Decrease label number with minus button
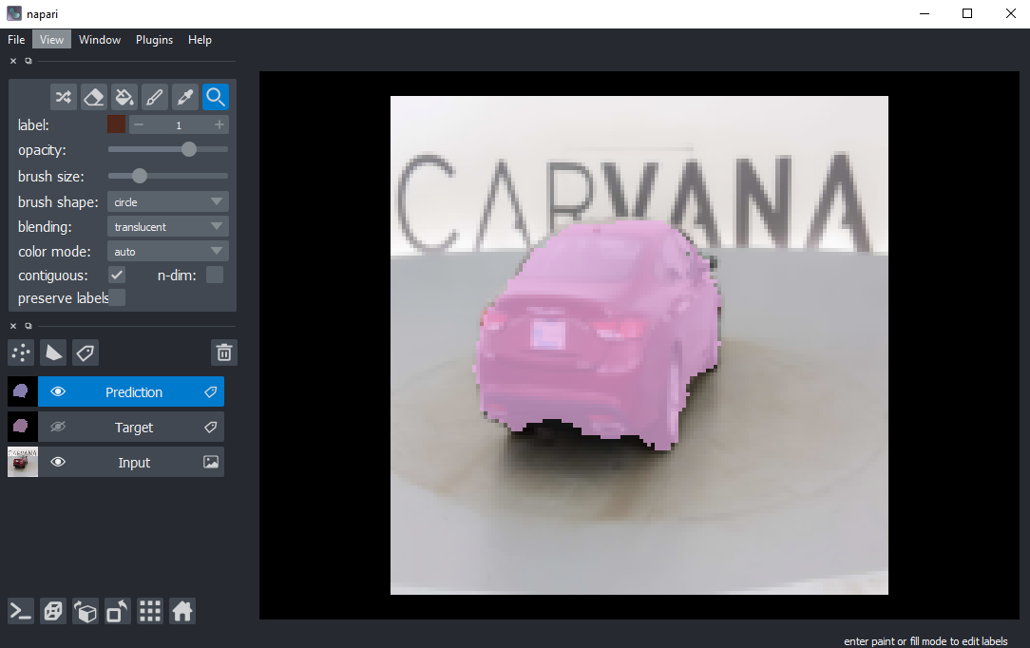This screenshot has width=1030, height=648. (x=139, y=124)
